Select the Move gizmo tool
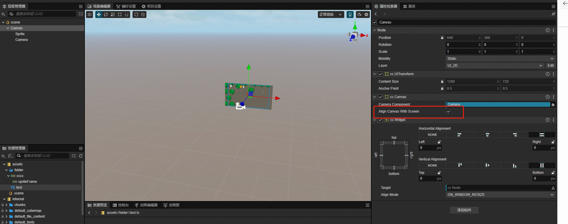The width and height of the screenshot is (568, 224). 99,15
